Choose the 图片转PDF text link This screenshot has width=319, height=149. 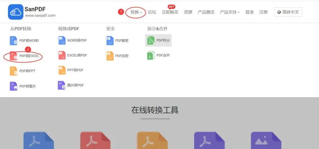coord(76,85)
